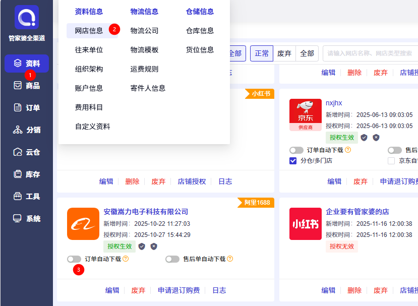Open 安徽嵩力电子科技有限公司 store link

click(x=146, y=212)
